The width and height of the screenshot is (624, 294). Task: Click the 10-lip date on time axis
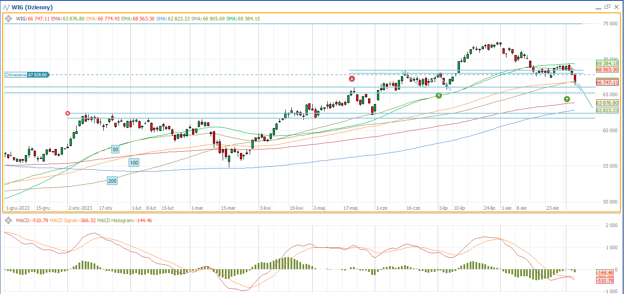[x=459, y=208]
